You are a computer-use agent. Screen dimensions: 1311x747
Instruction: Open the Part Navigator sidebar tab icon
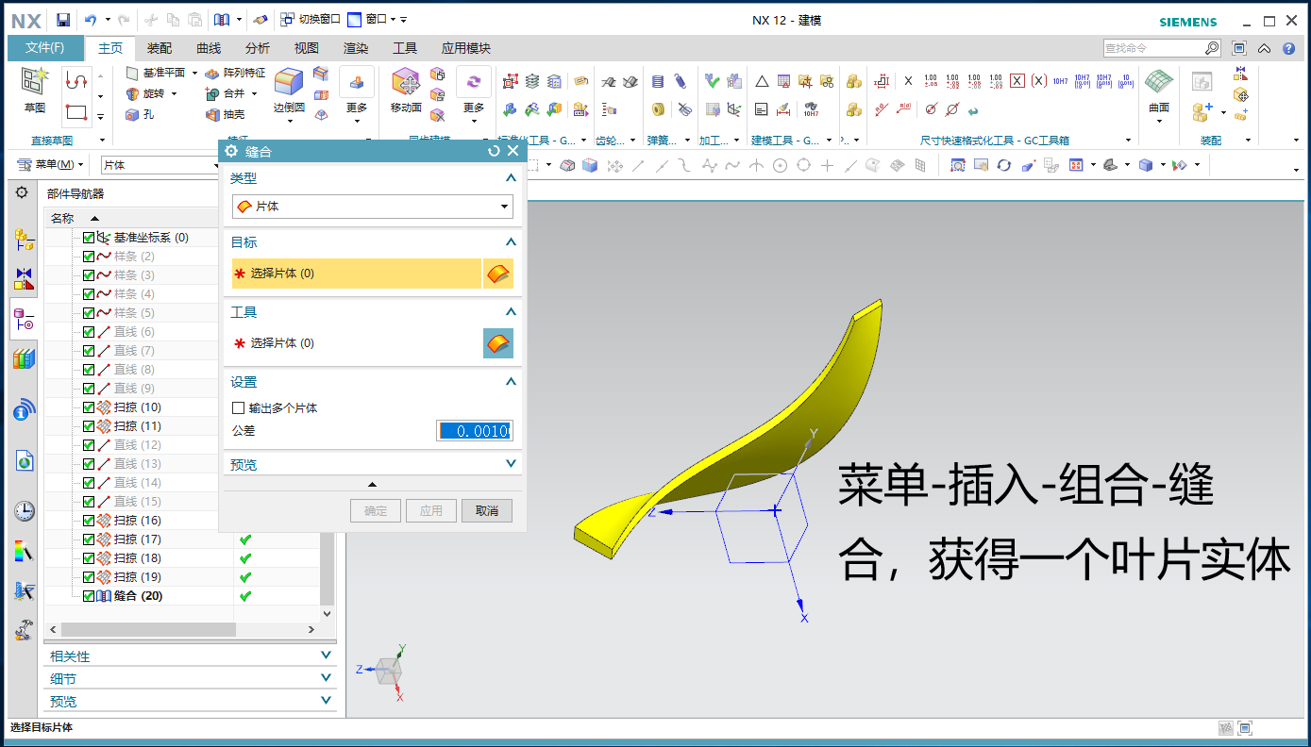(24, 320)
